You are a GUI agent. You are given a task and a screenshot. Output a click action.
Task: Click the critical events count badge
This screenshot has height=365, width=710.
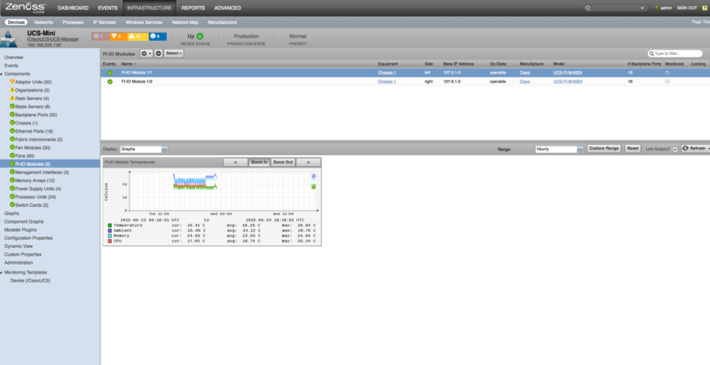[x=100, y=36]
